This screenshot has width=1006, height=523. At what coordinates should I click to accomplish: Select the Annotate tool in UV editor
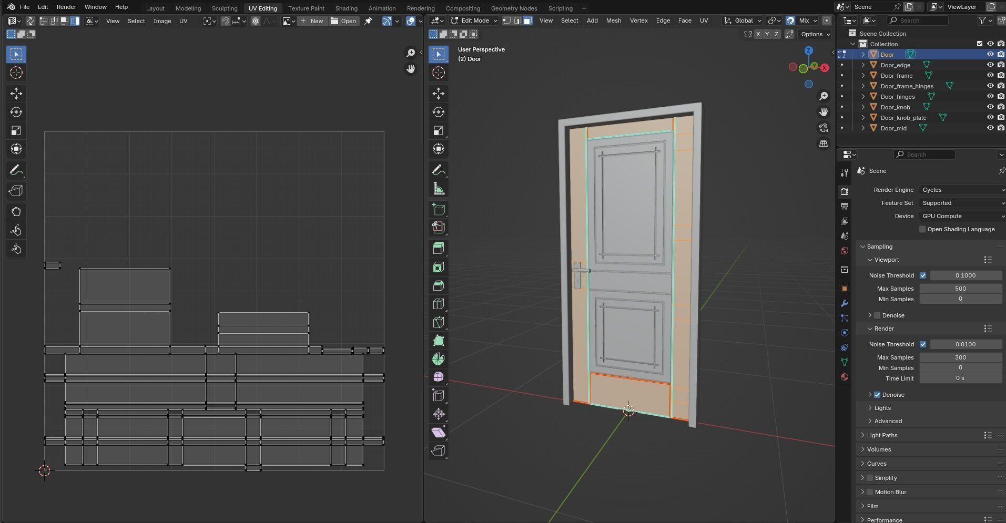click(x=16, y=170)
